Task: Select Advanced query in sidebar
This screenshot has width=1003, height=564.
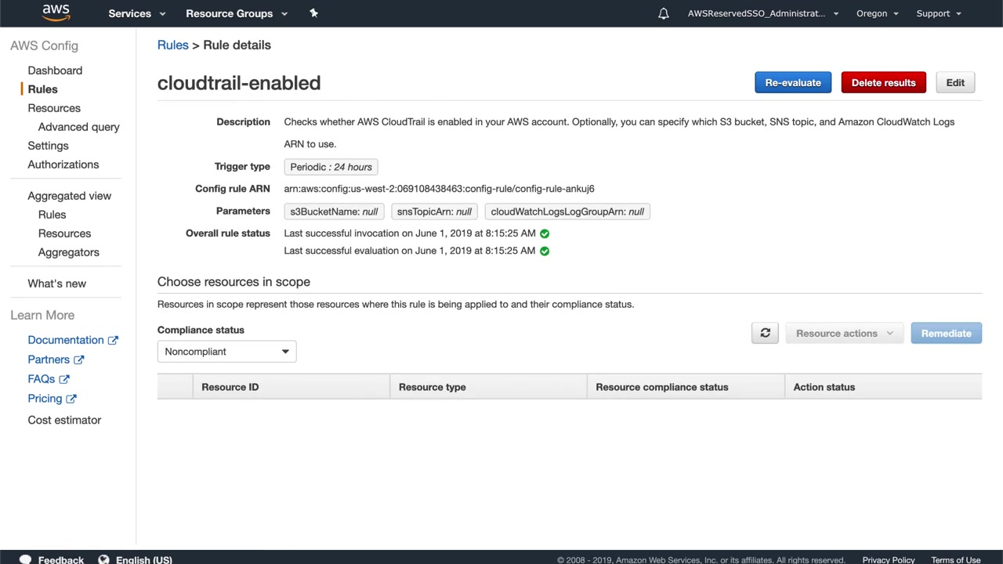Action: click(78, 127)
